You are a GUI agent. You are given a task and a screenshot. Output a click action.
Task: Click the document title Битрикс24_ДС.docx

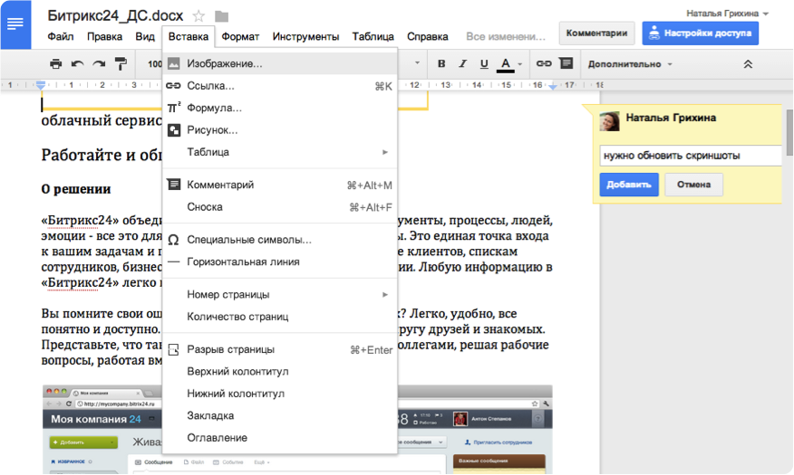[x=115, y=15]
